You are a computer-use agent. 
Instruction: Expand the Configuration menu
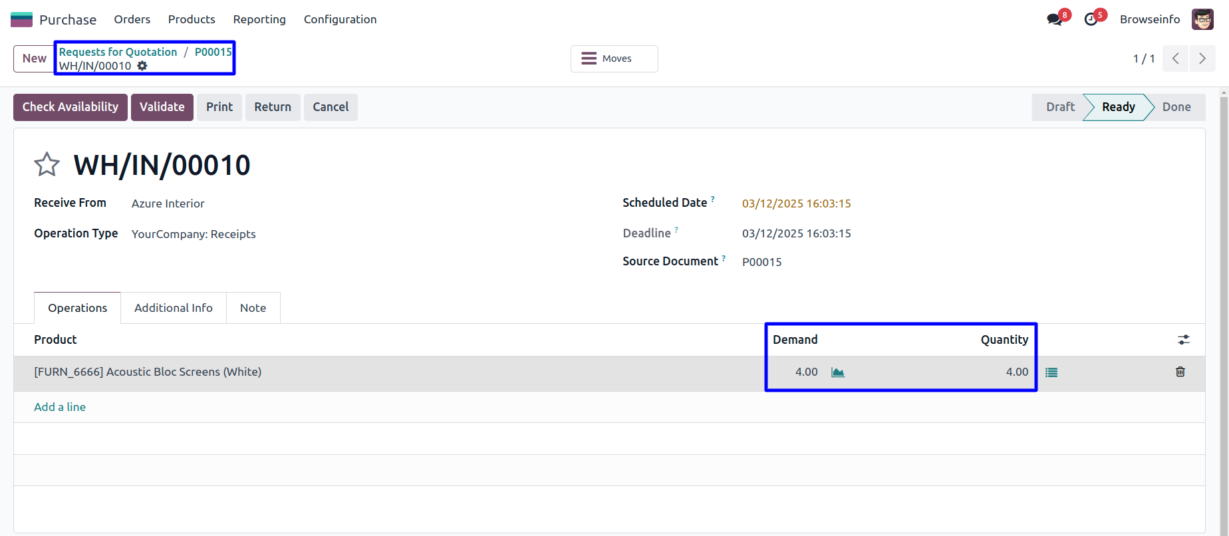pyautogui.click(x=340, y=19)
